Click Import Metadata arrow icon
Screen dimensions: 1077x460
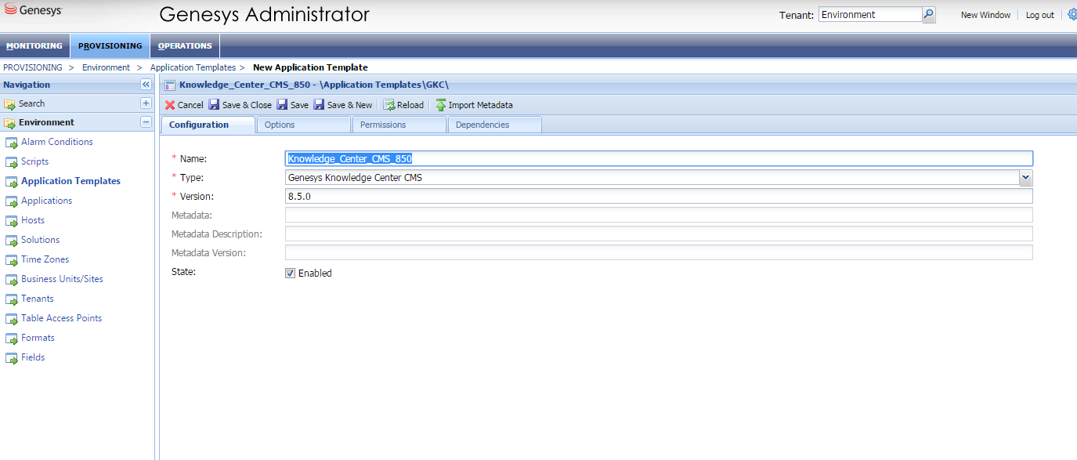[x=441, y=105]
